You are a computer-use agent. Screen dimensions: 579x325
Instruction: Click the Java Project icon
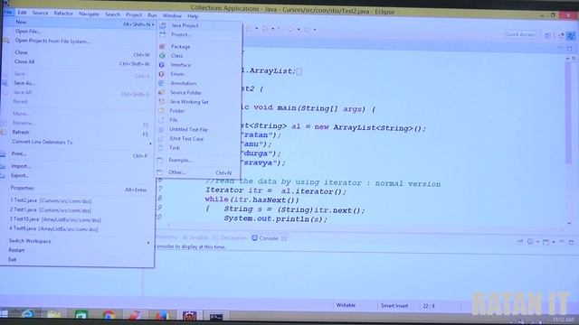point(163,25)
